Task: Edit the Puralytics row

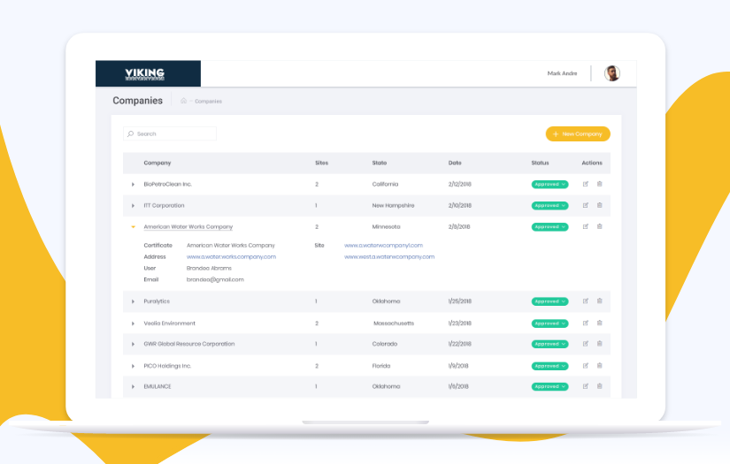Action: [x=585, y=300]
